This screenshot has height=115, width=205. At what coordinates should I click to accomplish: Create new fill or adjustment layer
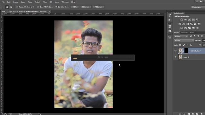coord(193,114)
